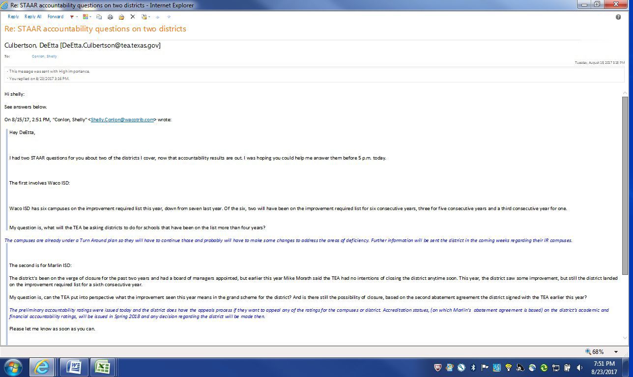Click the power plug battery tray icon
The image size is (633, 377).
pyautogui.click(x=568, y=367)
